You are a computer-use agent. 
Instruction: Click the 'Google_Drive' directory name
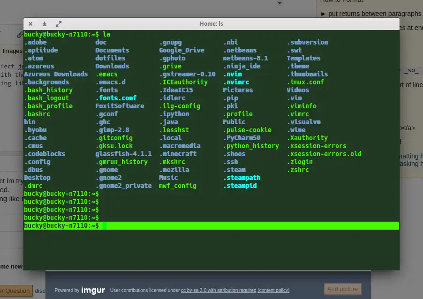click(x=181, y=50)
